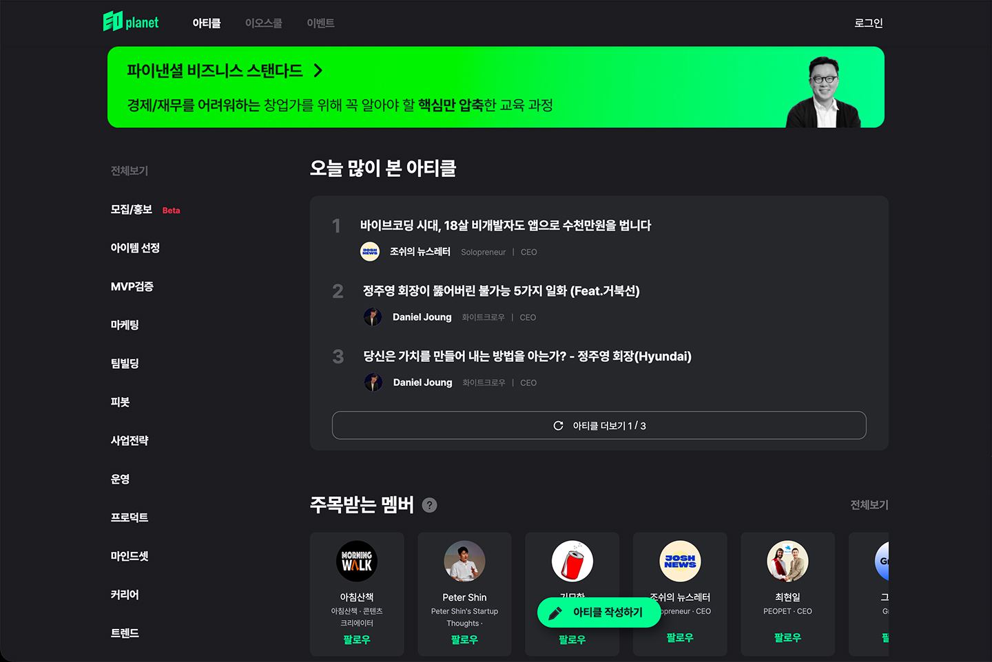Click the red soda can avatar

tap(572, 562)
